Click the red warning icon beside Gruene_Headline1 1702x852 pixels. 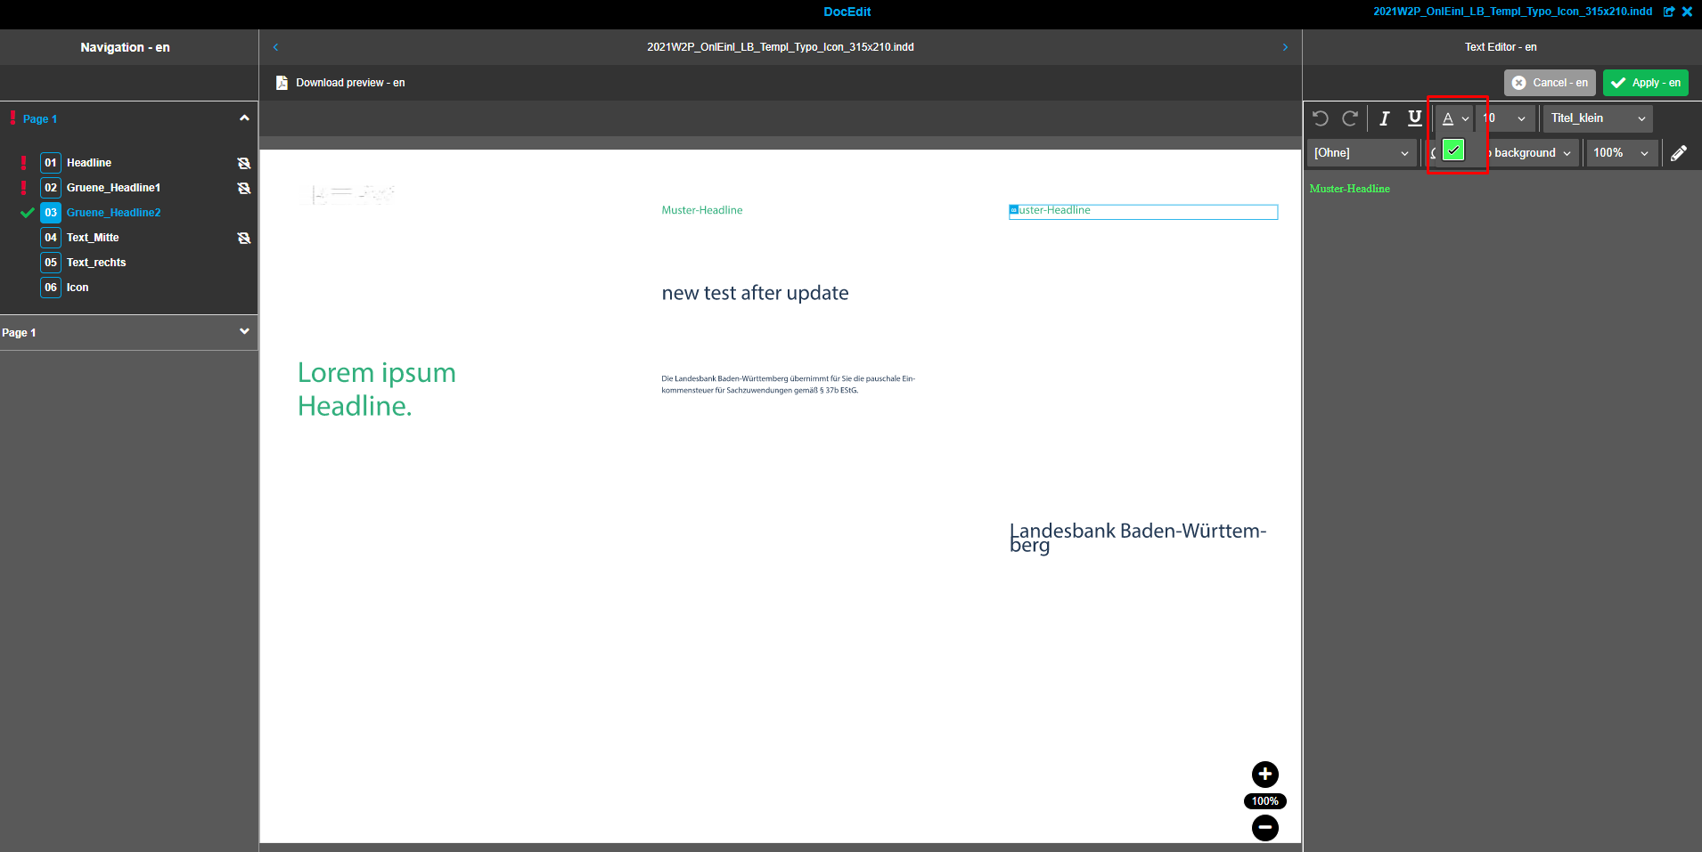(x=24, y=188)
